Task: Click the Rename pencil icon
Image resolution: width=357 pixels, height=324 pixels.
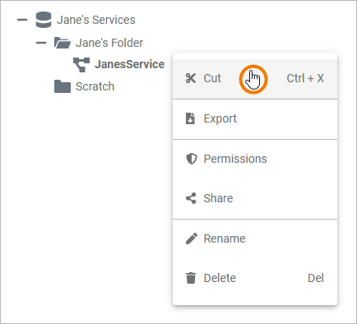Action: point(192,238)
